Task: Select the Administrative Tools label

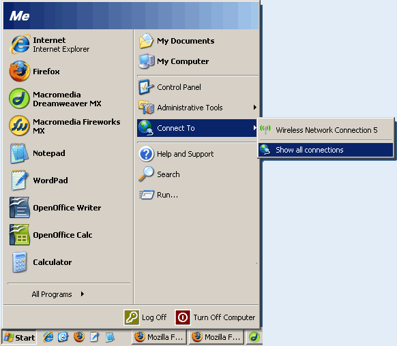Action: pyautogui.click(x=190, y=108)
